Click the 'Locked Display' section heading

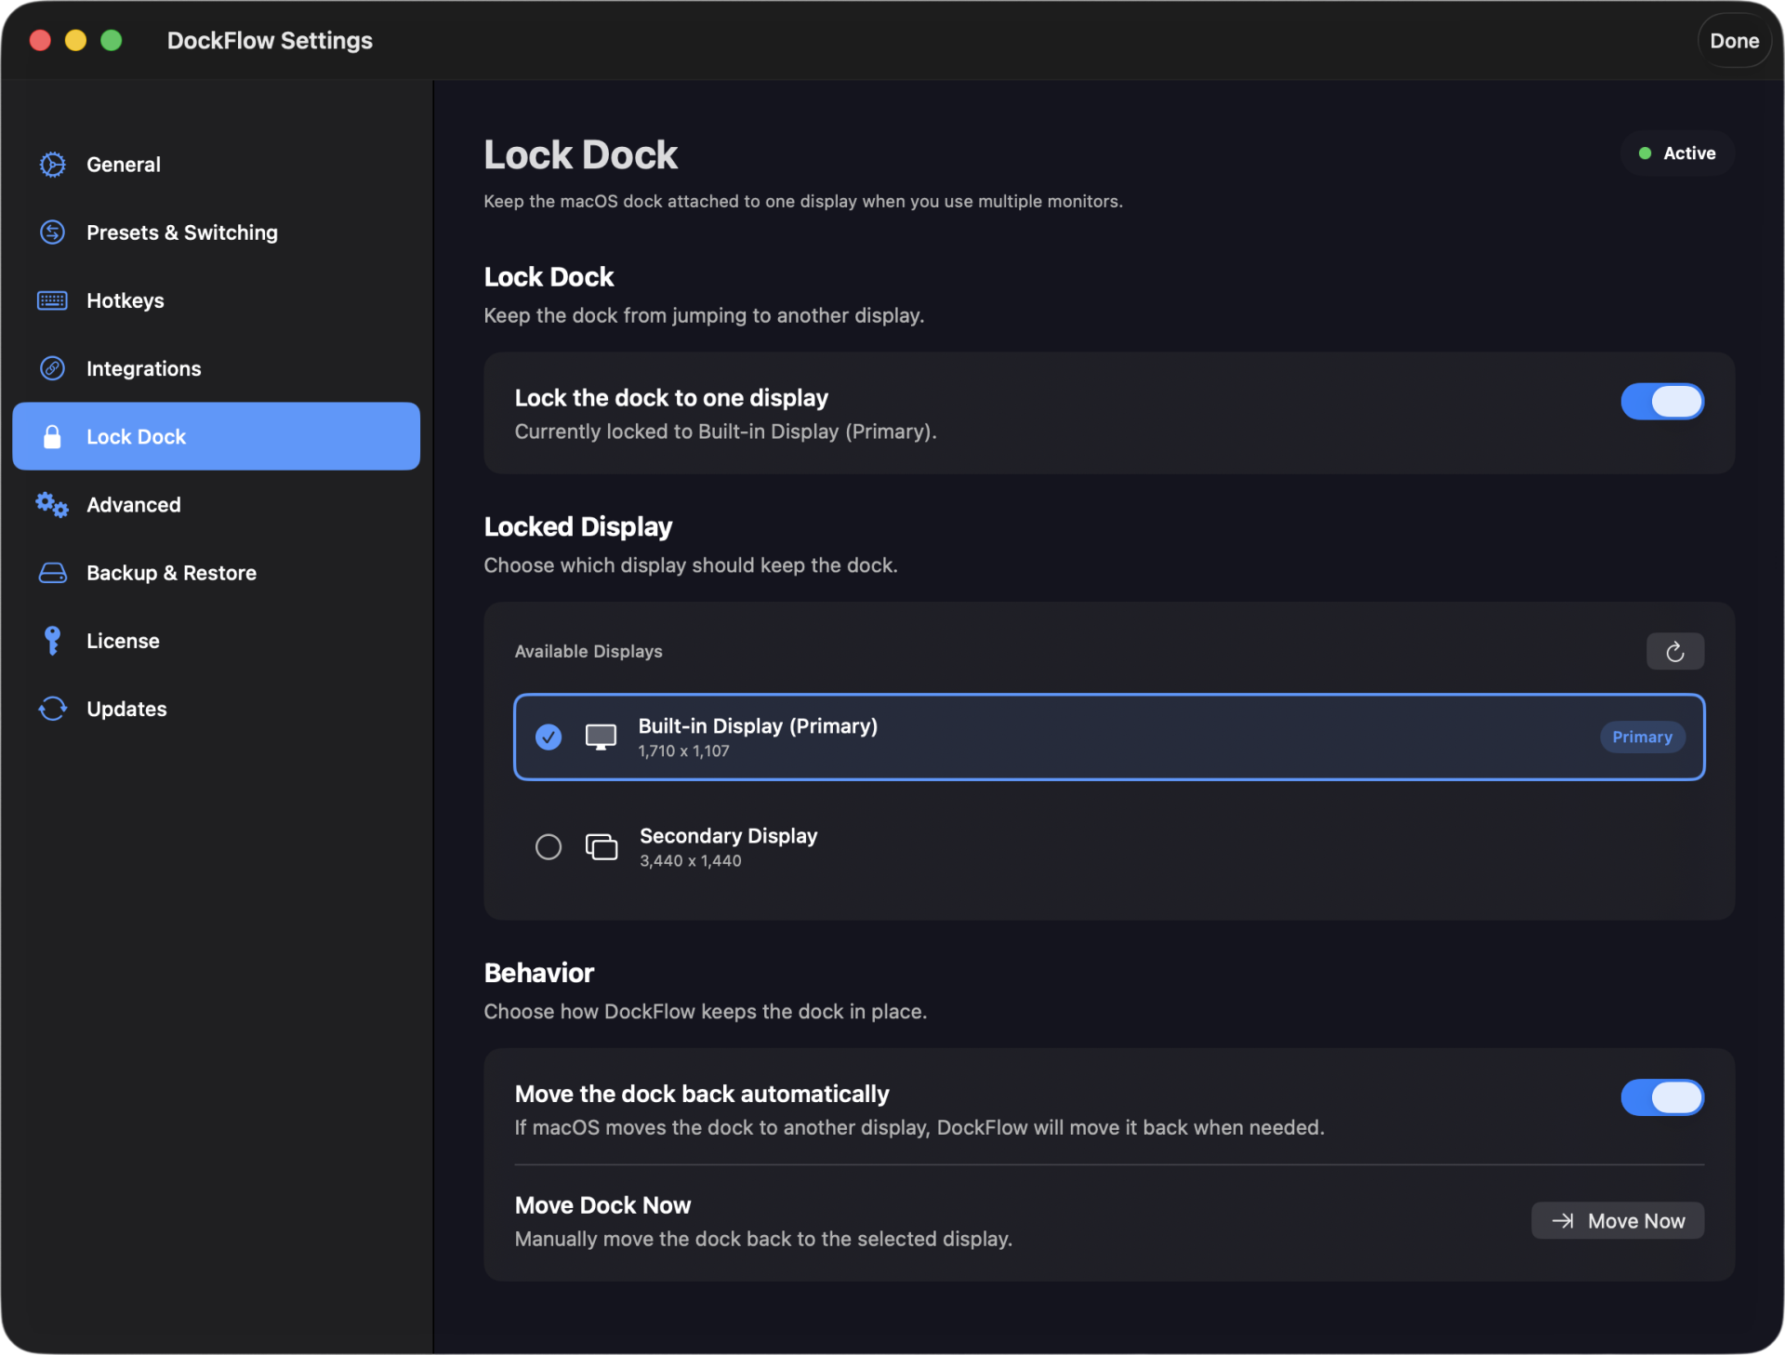click(x=577, y=527)
